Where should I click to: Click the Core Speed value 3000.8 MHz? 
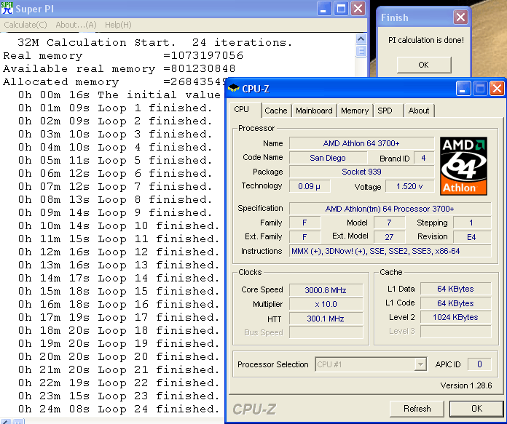pyautogui.click(x=326, y=290)
